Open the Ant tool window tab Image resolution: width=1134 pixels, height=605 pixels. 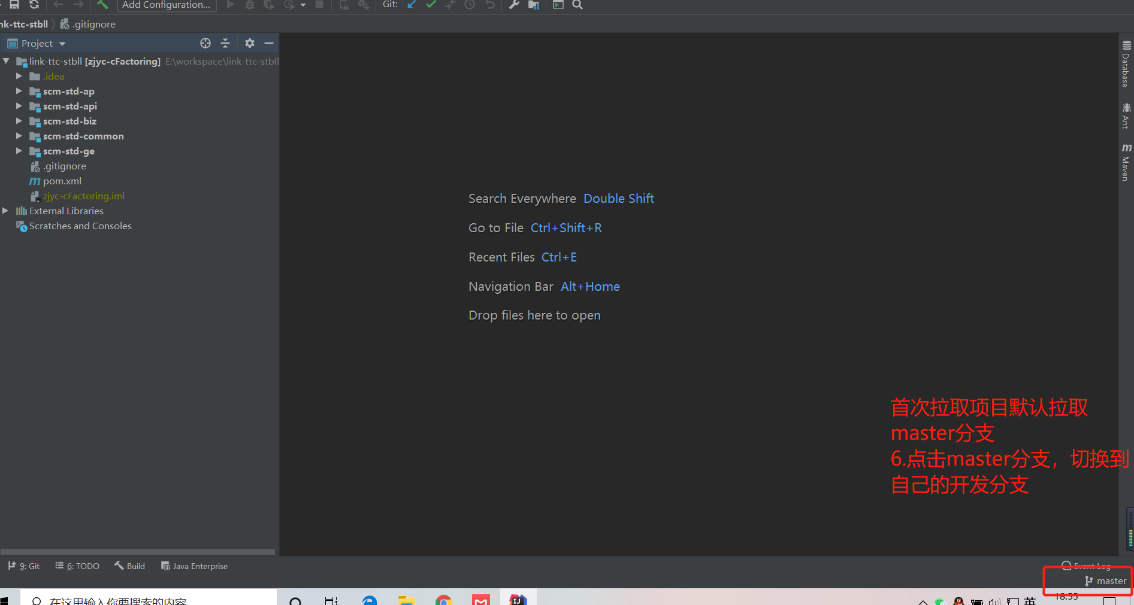click(1126, 115)
